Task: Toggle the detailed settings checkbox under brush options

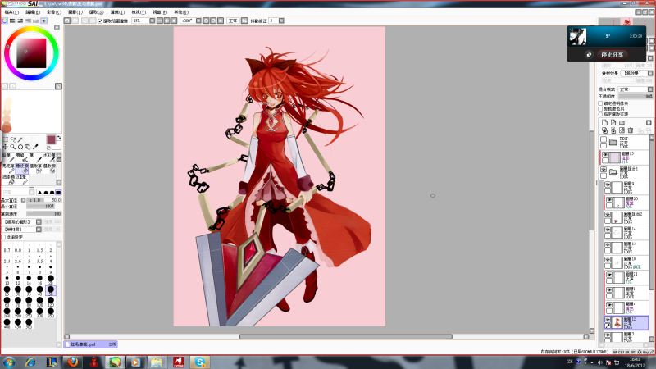Action: tap(4, 236)
